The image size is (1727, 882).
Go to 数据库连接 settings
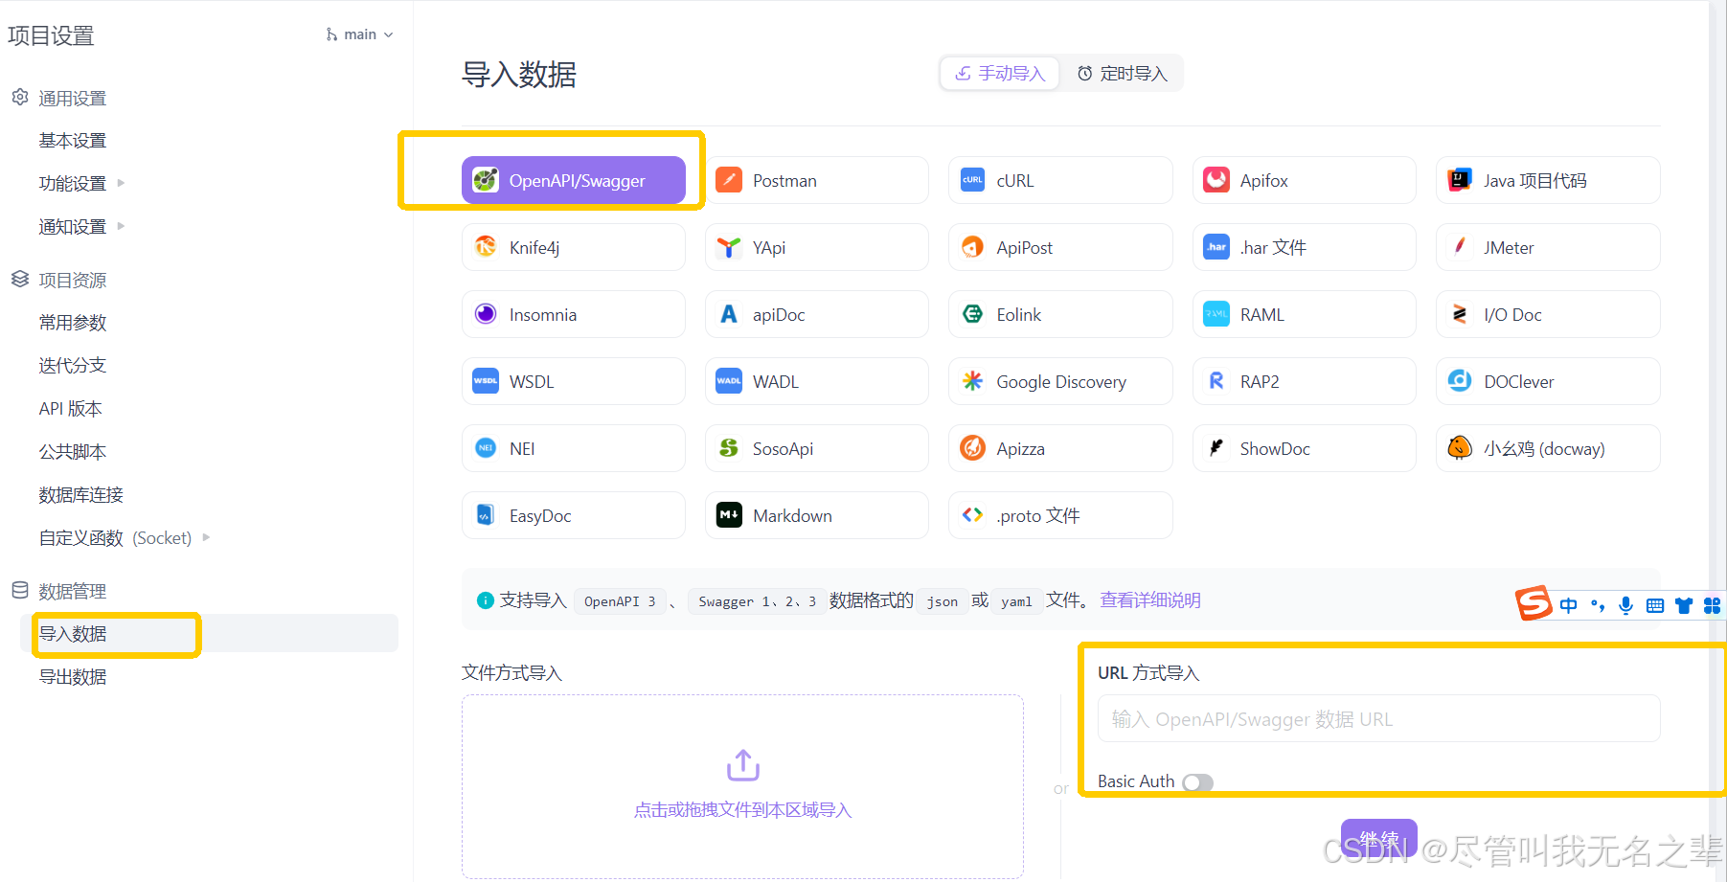(x=81, y=495)
